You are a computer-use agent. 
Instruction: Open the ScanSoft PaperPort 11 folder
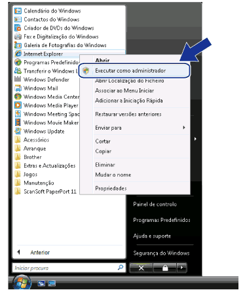46,192
